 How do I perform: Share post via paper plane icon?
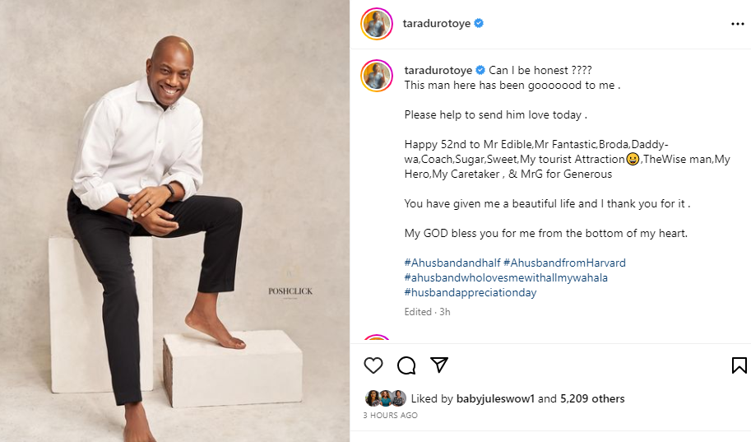439,365
